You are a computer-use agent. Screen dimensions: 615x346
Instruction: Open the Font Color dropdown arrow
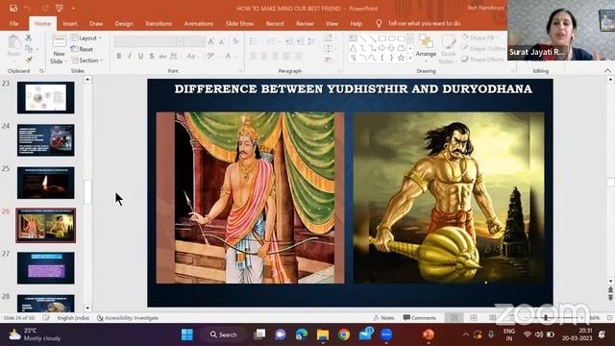click(236, 57)
